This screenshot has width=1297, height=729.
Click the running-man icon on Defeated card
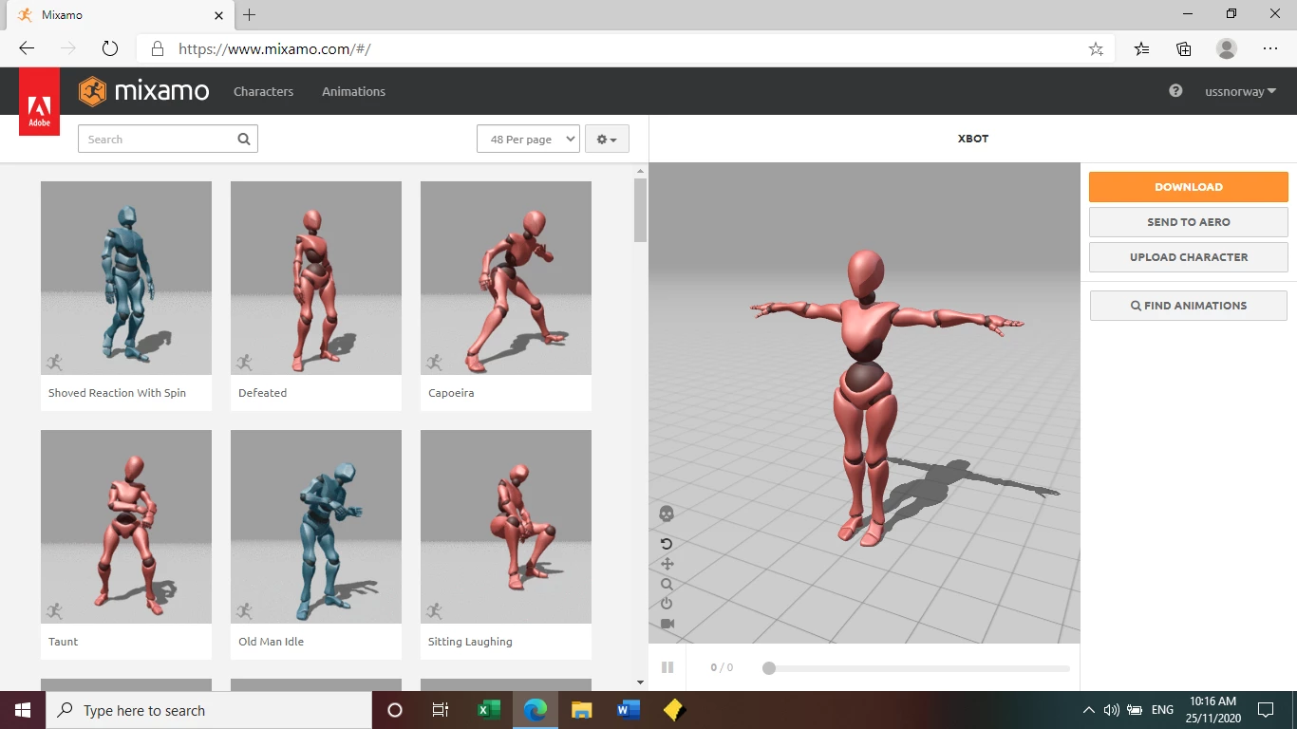pyautogui.click(x=245, y=362)
